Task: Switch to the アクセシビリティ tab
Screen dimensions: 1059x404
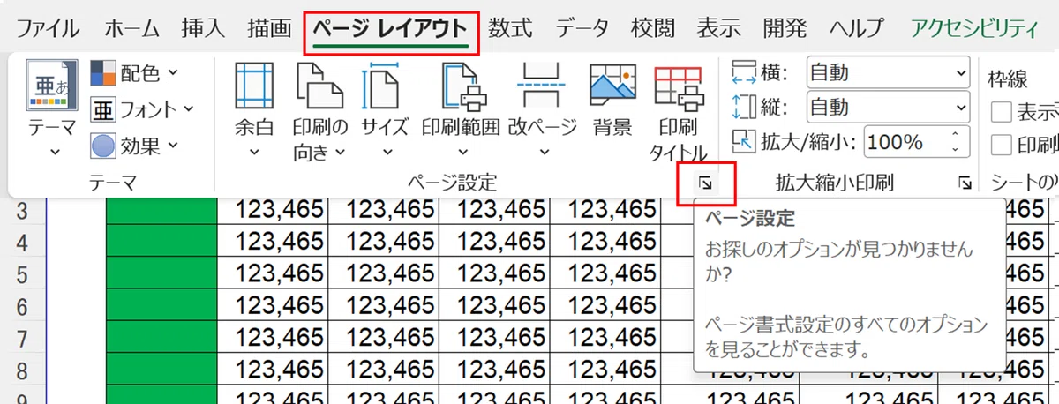Action: click(x=975, y=27)
